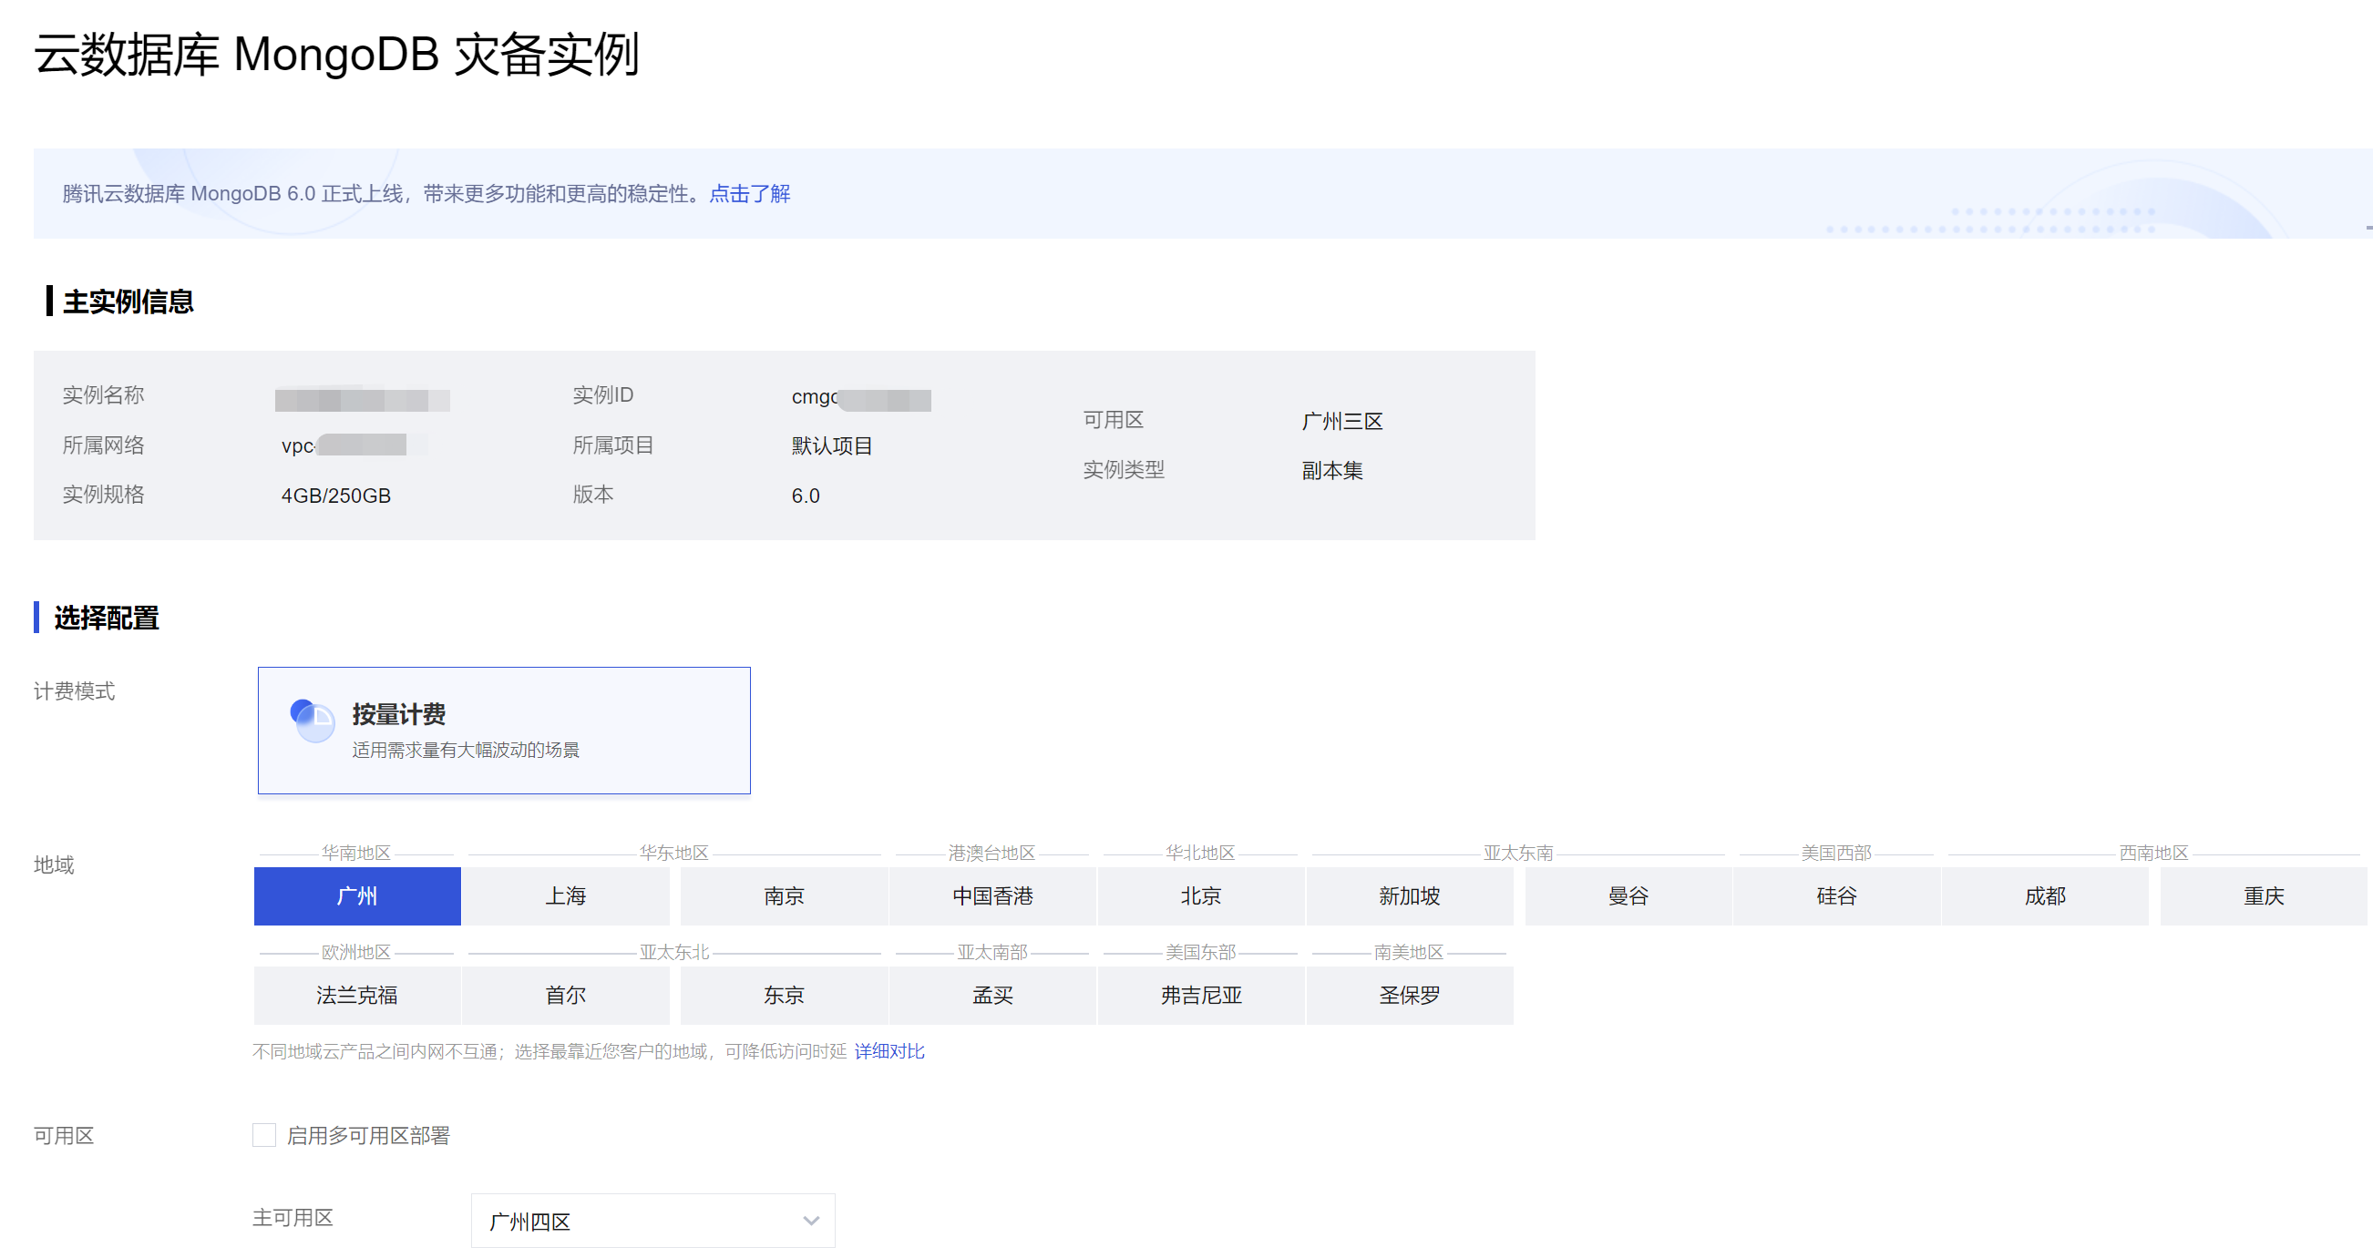The image size is (2373, 1258).
Task: Choose 东京 region option
Action: (x=784, y=995)
